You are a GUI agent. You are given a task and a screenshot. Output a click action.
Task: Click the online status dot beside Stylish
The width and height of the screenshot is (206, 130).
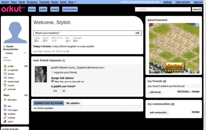point(4,47)
